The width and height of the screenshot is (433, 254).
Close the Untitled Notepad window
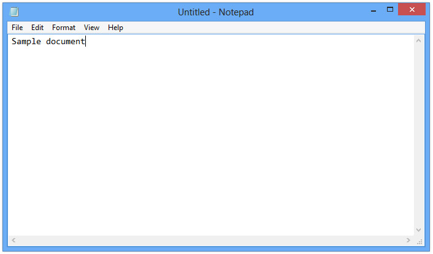click(412, 10)
